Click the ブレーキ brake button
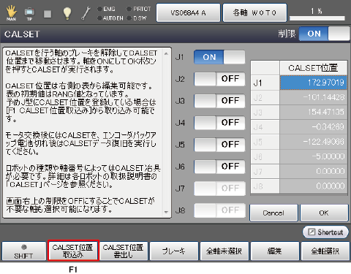This screenshot has height=274, width=351. [x=174, y=251]
